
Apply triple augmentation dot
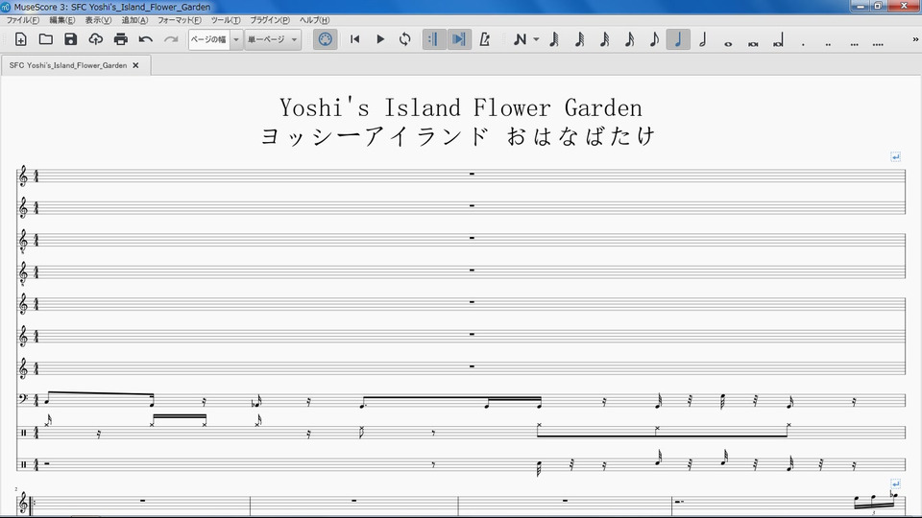click(854, 43)
